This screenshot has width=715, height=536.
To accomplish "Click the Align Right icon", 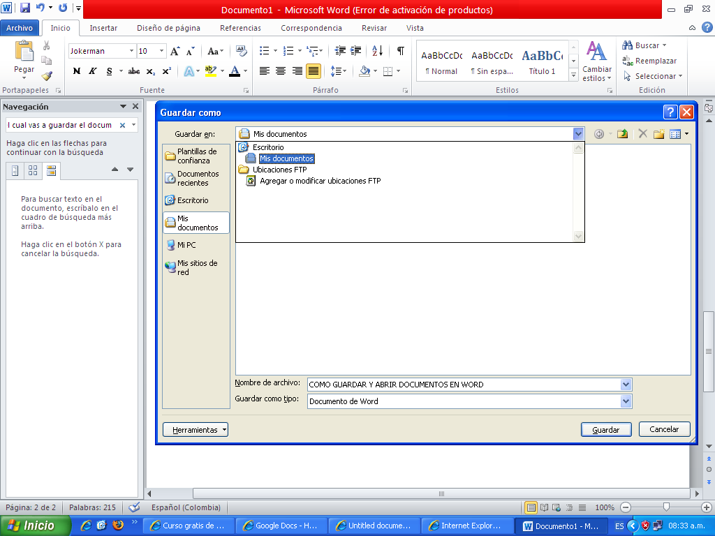I will pos(297,71).
